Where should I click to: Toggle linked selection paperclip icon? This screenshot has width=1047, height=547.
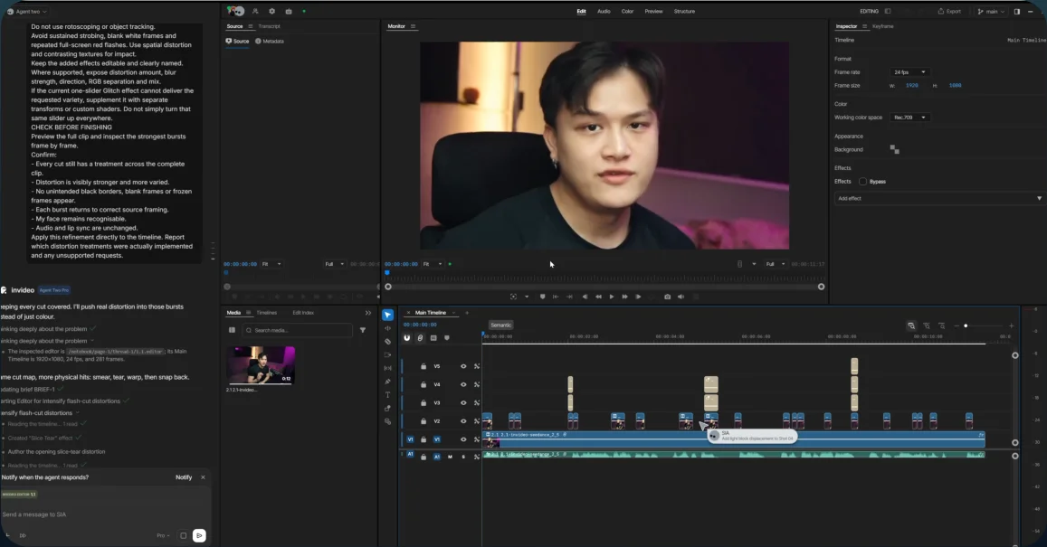(x=420, y=338)
